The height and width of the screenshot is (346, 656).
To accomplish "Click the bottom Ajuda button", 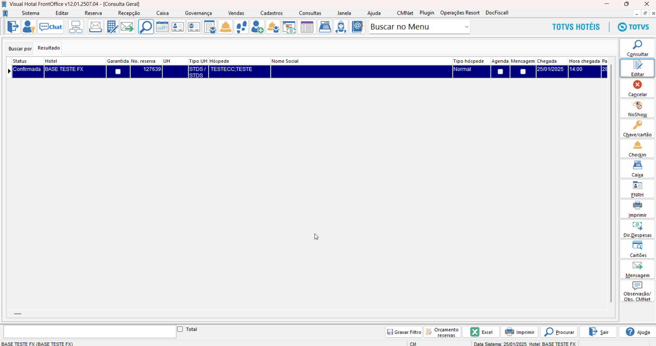I will click(638, 332).
